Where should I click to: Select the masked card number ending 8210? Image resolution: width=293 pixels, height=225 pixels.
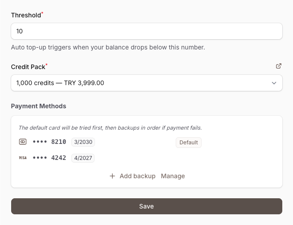pos(49,142)
